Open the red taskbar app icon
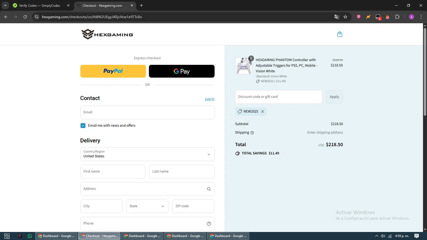The image size is (427, 240). tap(20, 236)
